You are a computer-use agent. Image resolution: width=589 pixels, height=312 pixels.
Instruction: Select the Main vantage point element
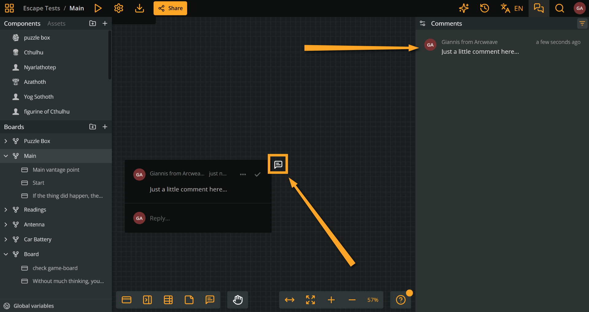click(x=56, y=170)
